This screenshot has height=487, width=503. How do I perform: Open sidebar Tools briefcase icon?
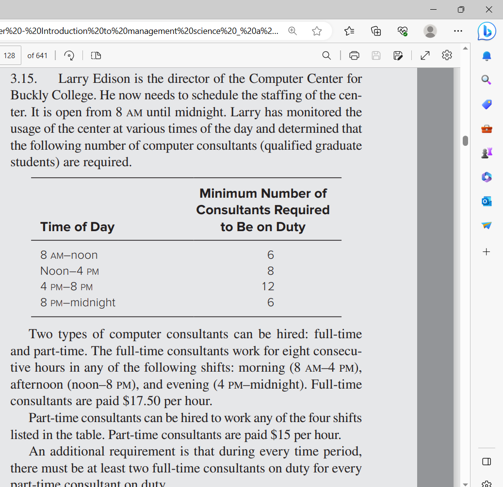[487, 129]
